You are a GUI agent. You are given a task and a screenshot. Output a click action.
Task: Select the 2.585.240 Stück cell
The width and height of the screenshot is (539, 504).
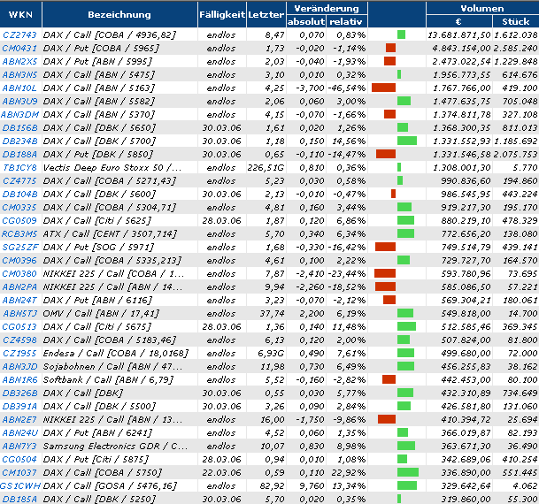click(516, 48)
